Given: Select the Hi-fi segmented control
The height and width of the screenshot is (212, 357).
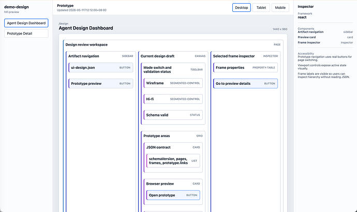Looking at the screenshot, I should [x=173, y=99].
